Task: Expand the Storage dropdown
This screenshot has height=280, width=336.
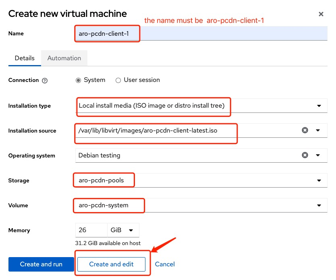Action: pos(319,180)
